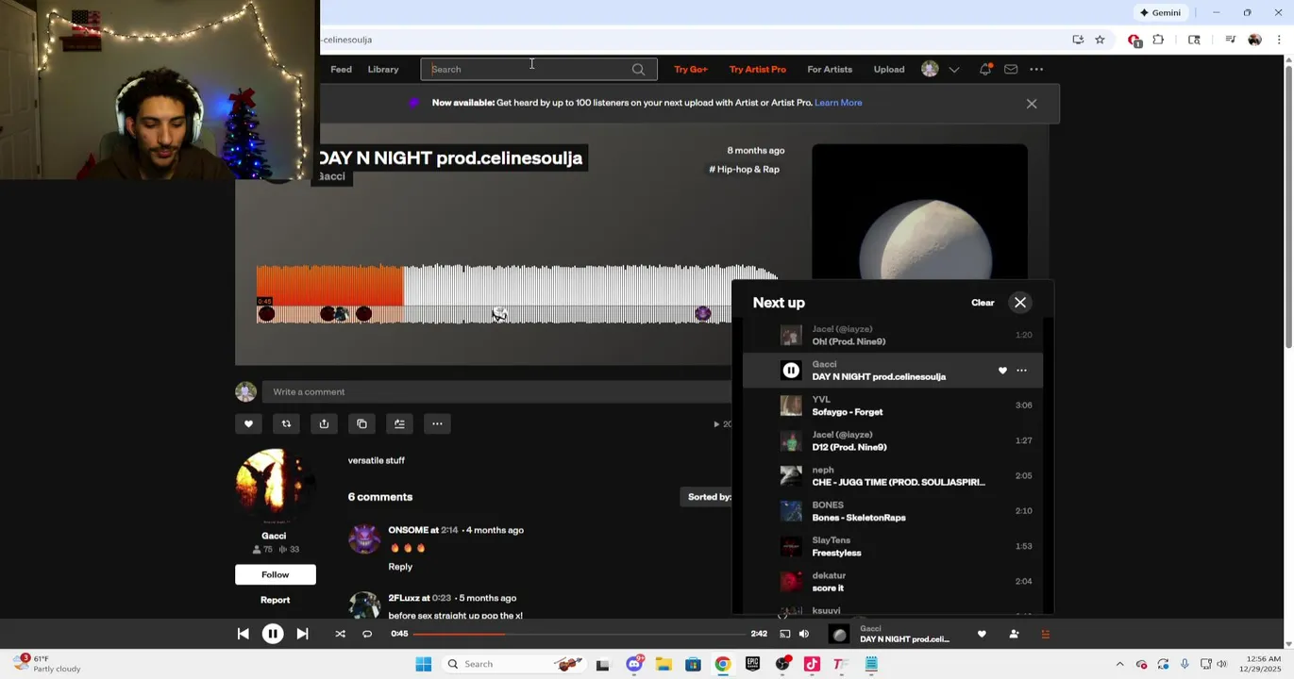Mute the volume speaker icon
1294x679 pixels.
(804, 634)
